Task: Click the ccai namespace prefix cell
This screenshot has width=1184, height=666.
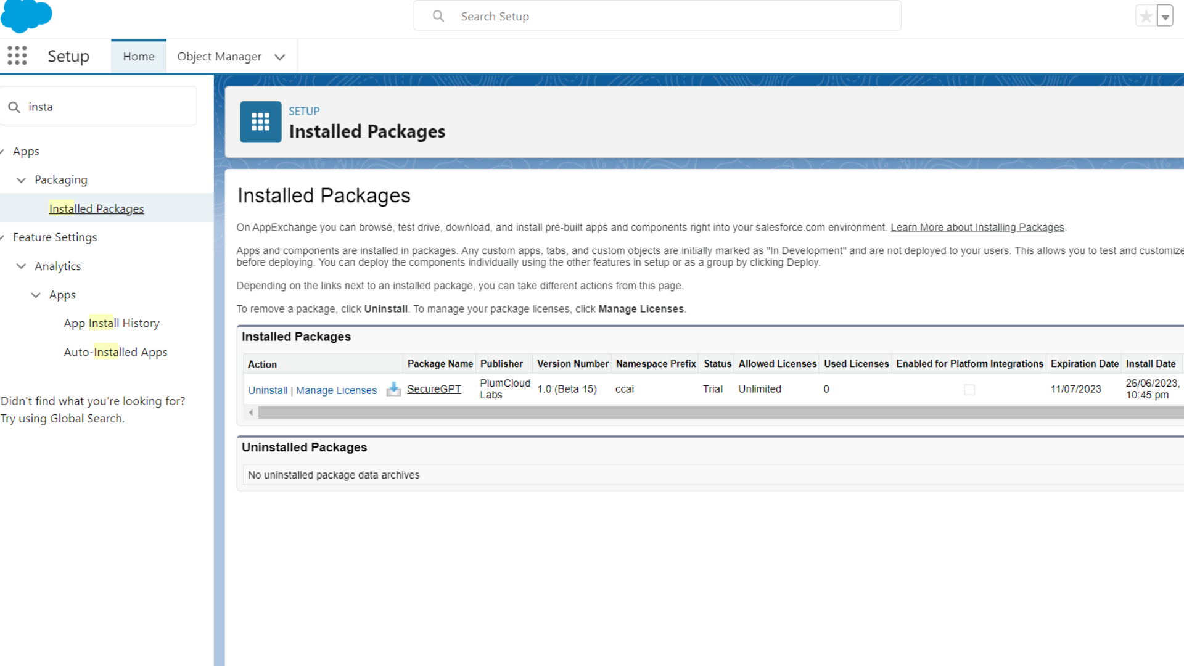Action: pyautogui.click(x=624, y=389)
